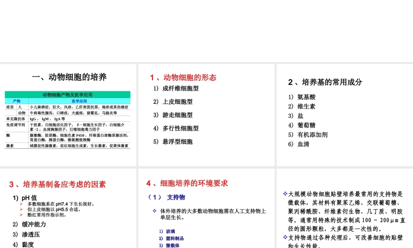Click the blue numeral before 玻璃
Image resolution: width=413 pixels, height=248 pixels.
(160, 231)
